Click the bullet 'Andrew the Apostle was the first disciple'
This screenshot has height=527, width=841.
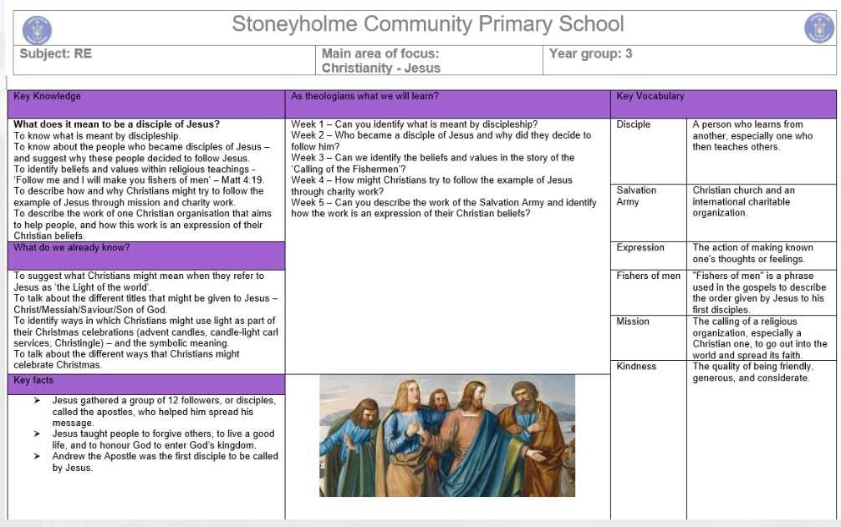166,462
